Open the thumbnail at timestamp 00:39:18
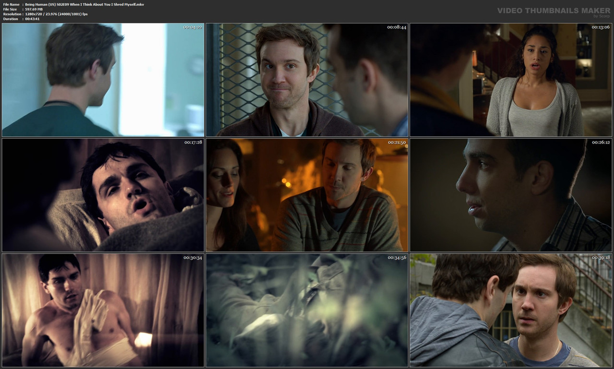The height and width of the screenshot is (369, 614). point(511,310)
